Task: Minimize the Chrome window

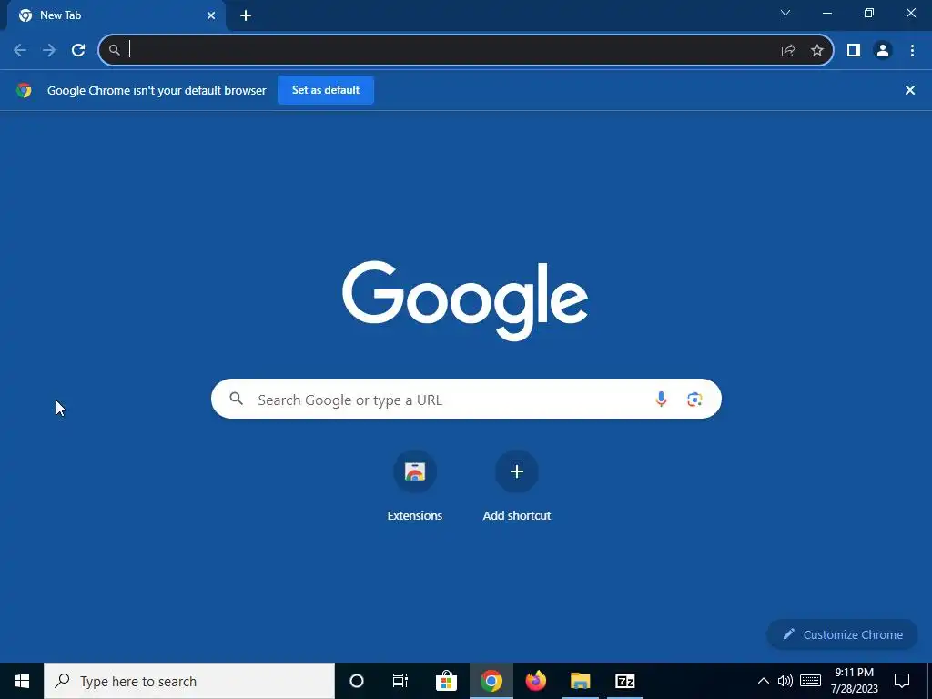Action: pyautogui.click(x=826, y=13)
